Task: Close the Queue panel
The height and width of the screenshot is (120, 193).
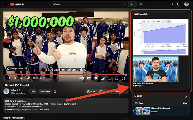Action: pos(186,97)
